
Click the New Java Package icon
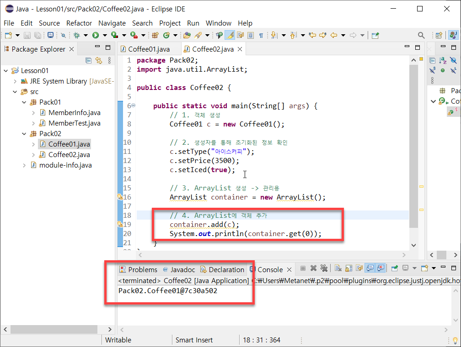coord(155,35)
